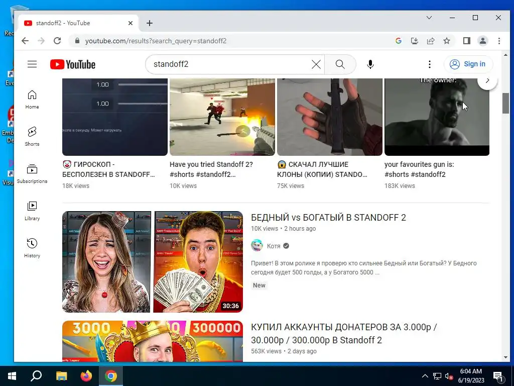Go to Home in sidebar

(32, 100)
